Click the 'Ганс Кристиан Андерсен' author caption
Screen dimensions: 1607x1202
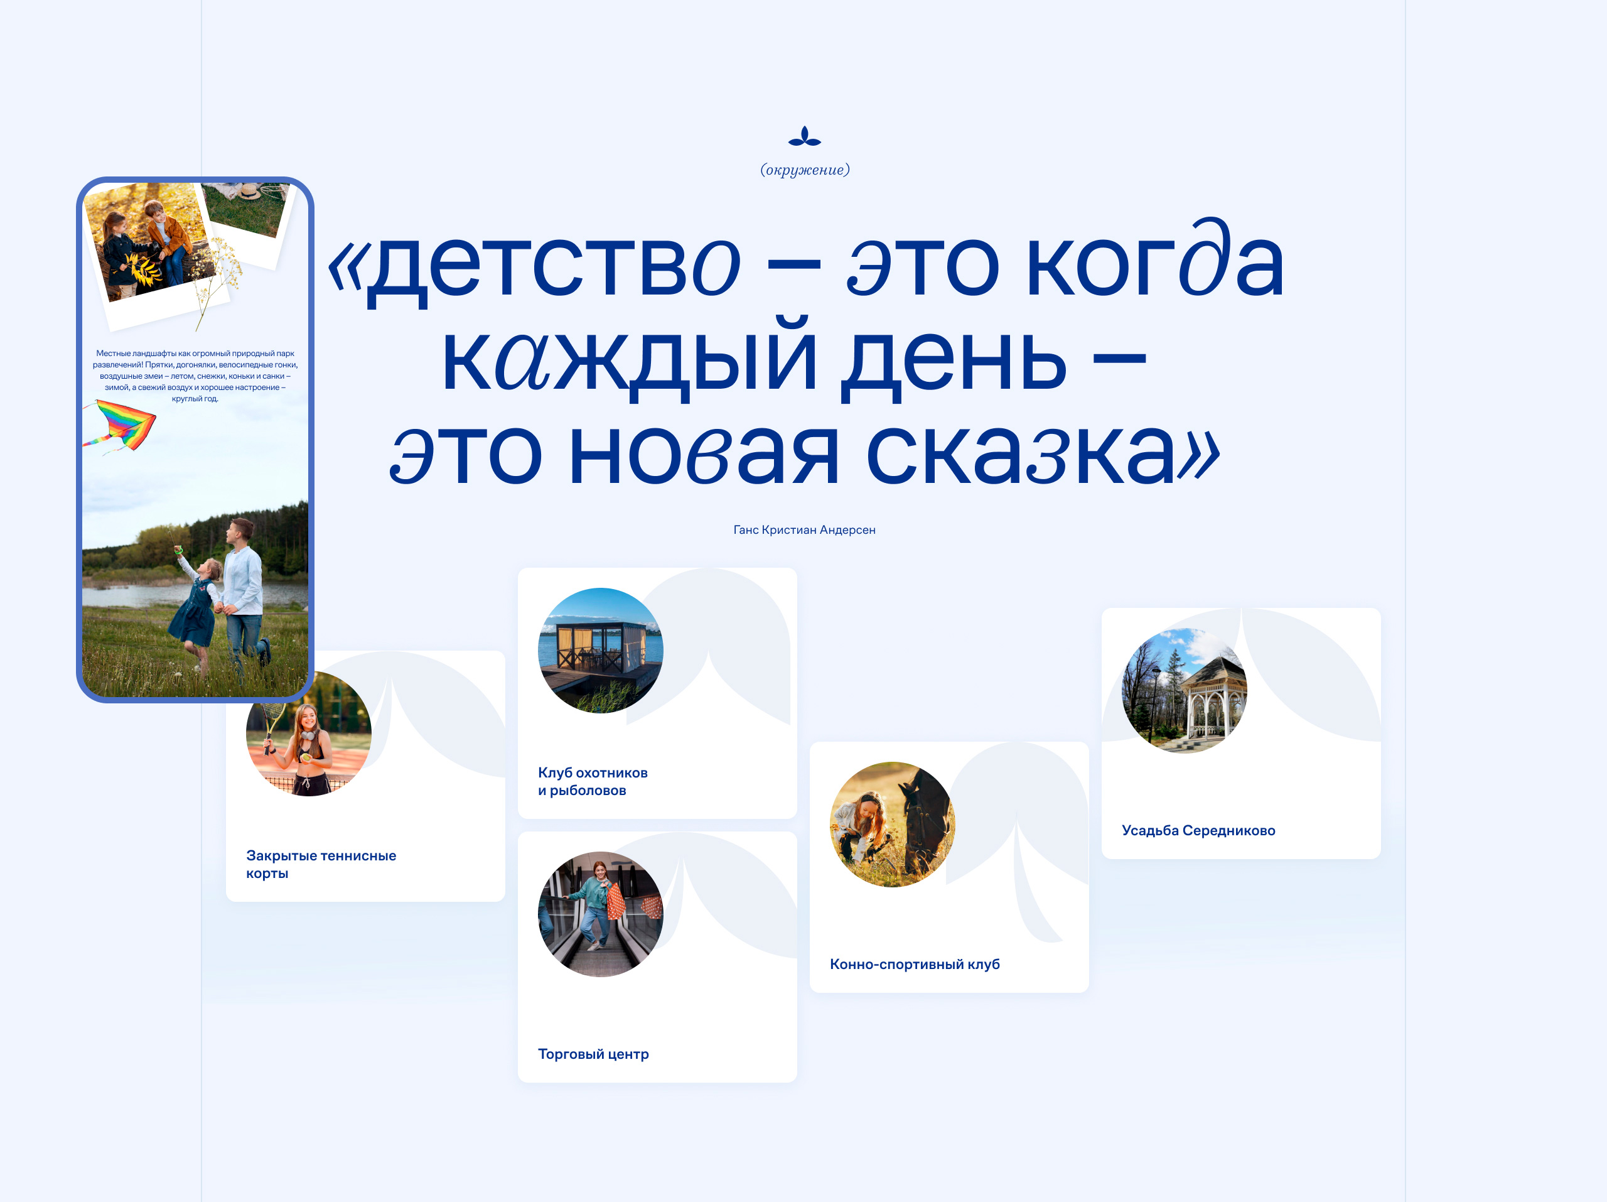coord(804,530)
